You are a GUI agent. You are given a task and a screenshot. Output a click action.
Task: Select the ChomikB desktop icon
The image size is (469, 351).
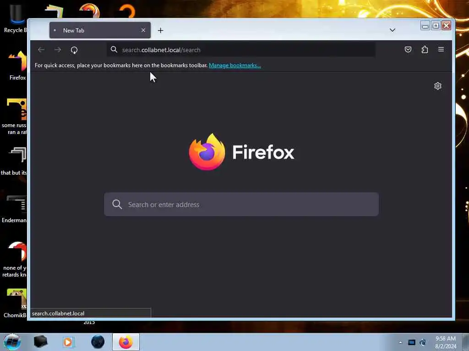14,303
